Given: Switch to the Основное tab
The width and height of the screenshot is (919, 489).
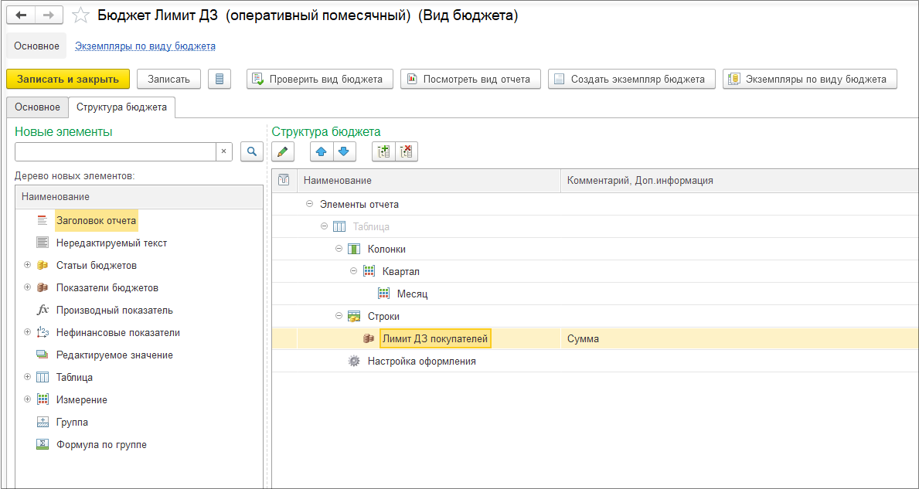Looking at the screenshot, I should 36,107.
